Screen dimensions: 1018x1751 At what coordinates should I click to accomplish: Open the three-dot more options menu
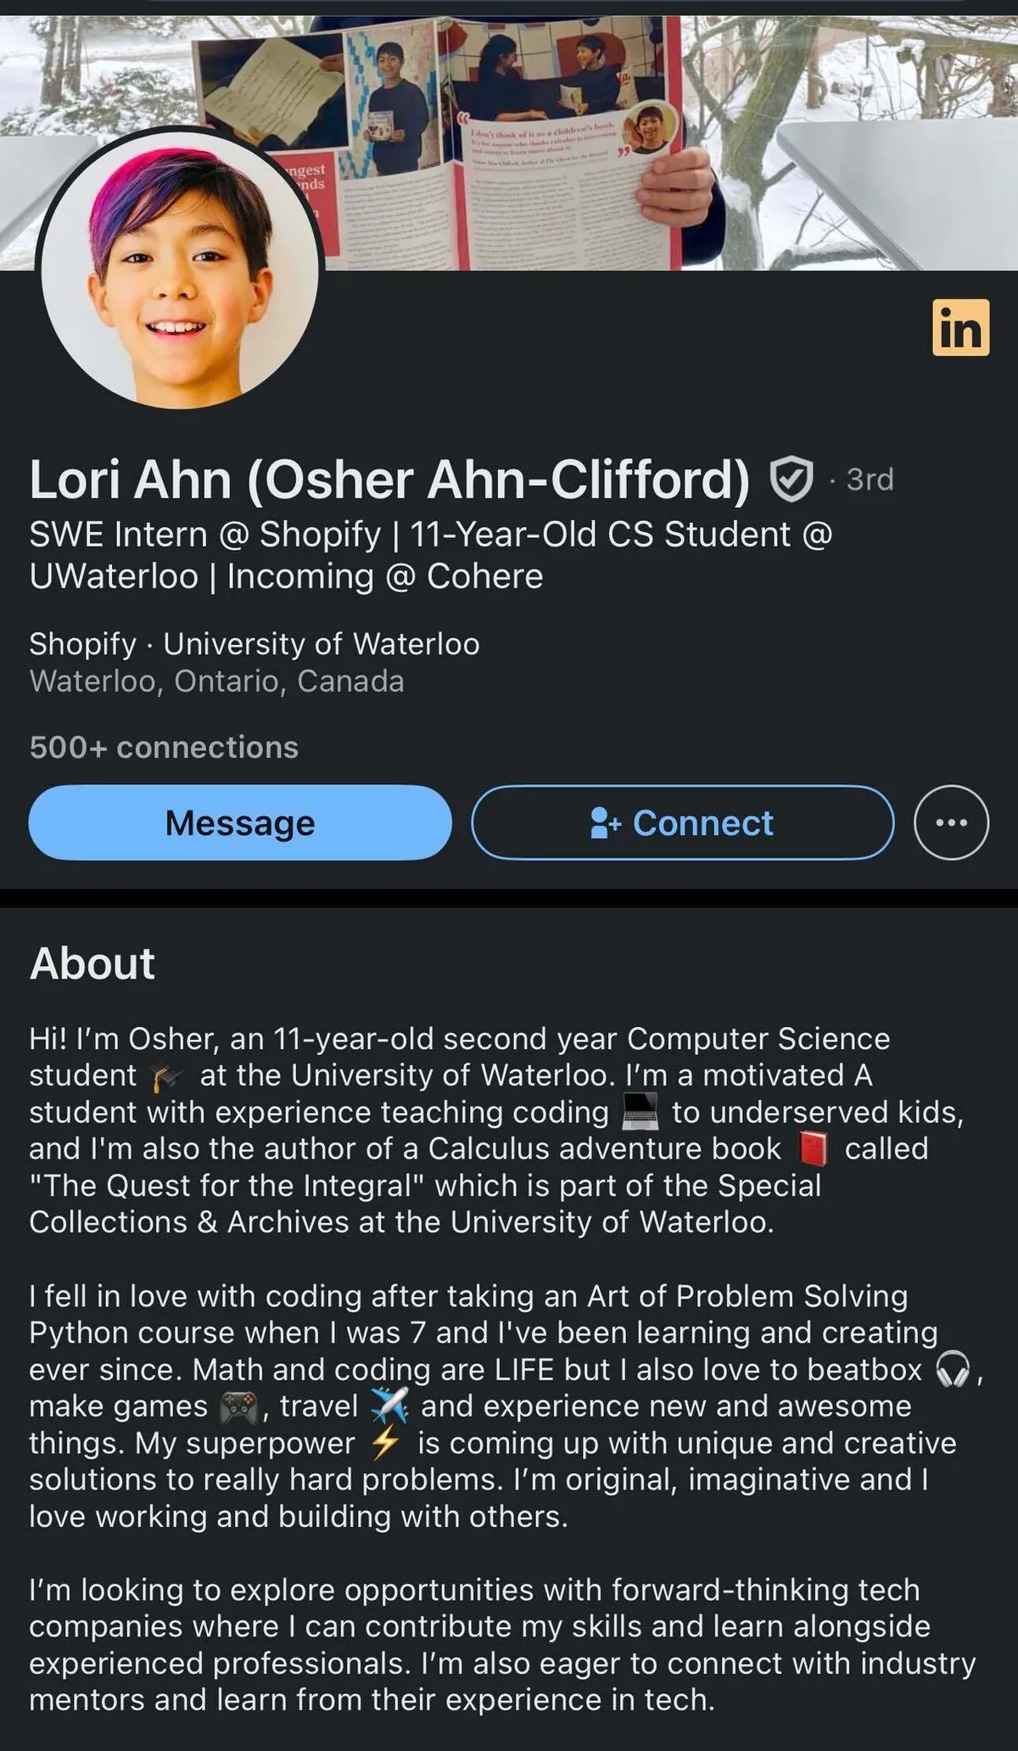tap(951, 822)
